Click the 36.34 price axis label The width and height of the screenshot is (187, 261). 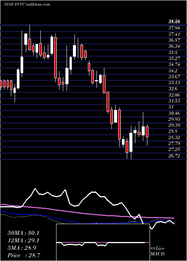pyautogui.click(x=174, y=46)
